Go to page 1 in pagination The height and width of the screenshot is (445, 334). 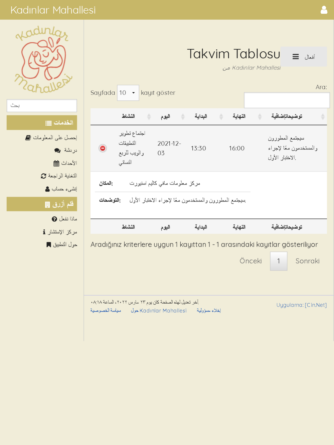[279, 261]
